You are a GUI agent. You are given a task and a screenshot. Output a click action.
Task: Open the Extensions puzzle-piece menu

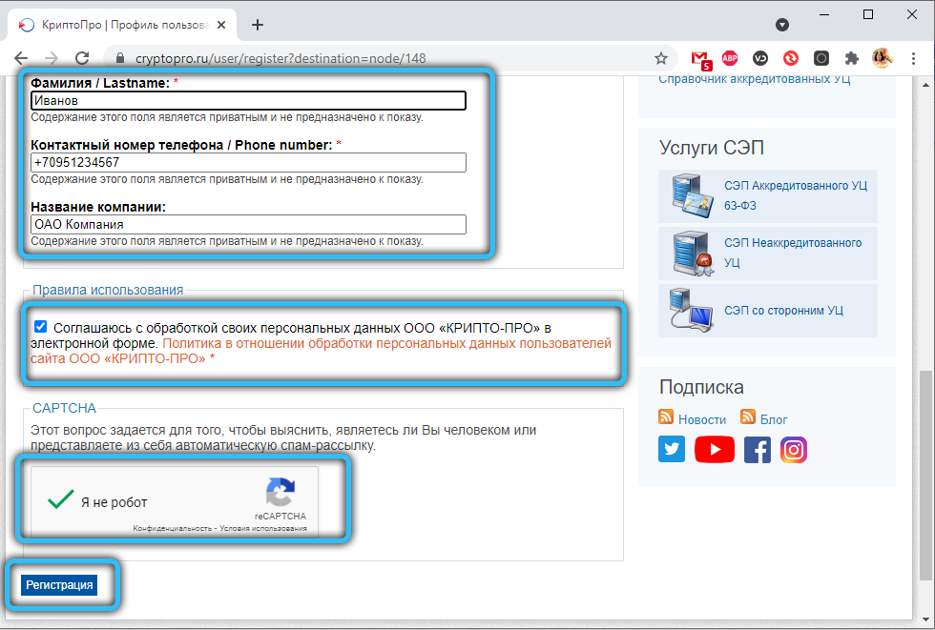click(852, 58)
